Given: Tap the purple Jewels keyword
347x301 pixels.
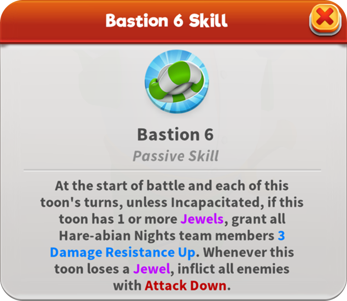Looking at the screenshot, I should (202, 219).
